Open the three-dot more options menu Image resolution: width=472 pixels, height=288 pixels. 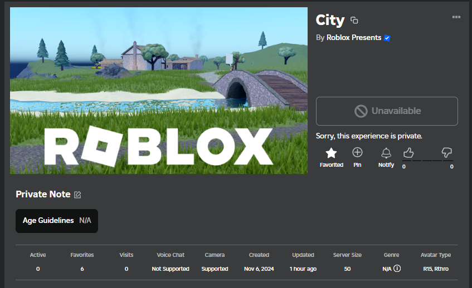pos(456,17)
